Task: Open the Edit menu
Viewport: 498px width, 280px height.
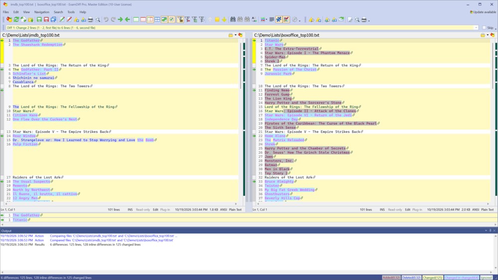Action: pos(16,12)
